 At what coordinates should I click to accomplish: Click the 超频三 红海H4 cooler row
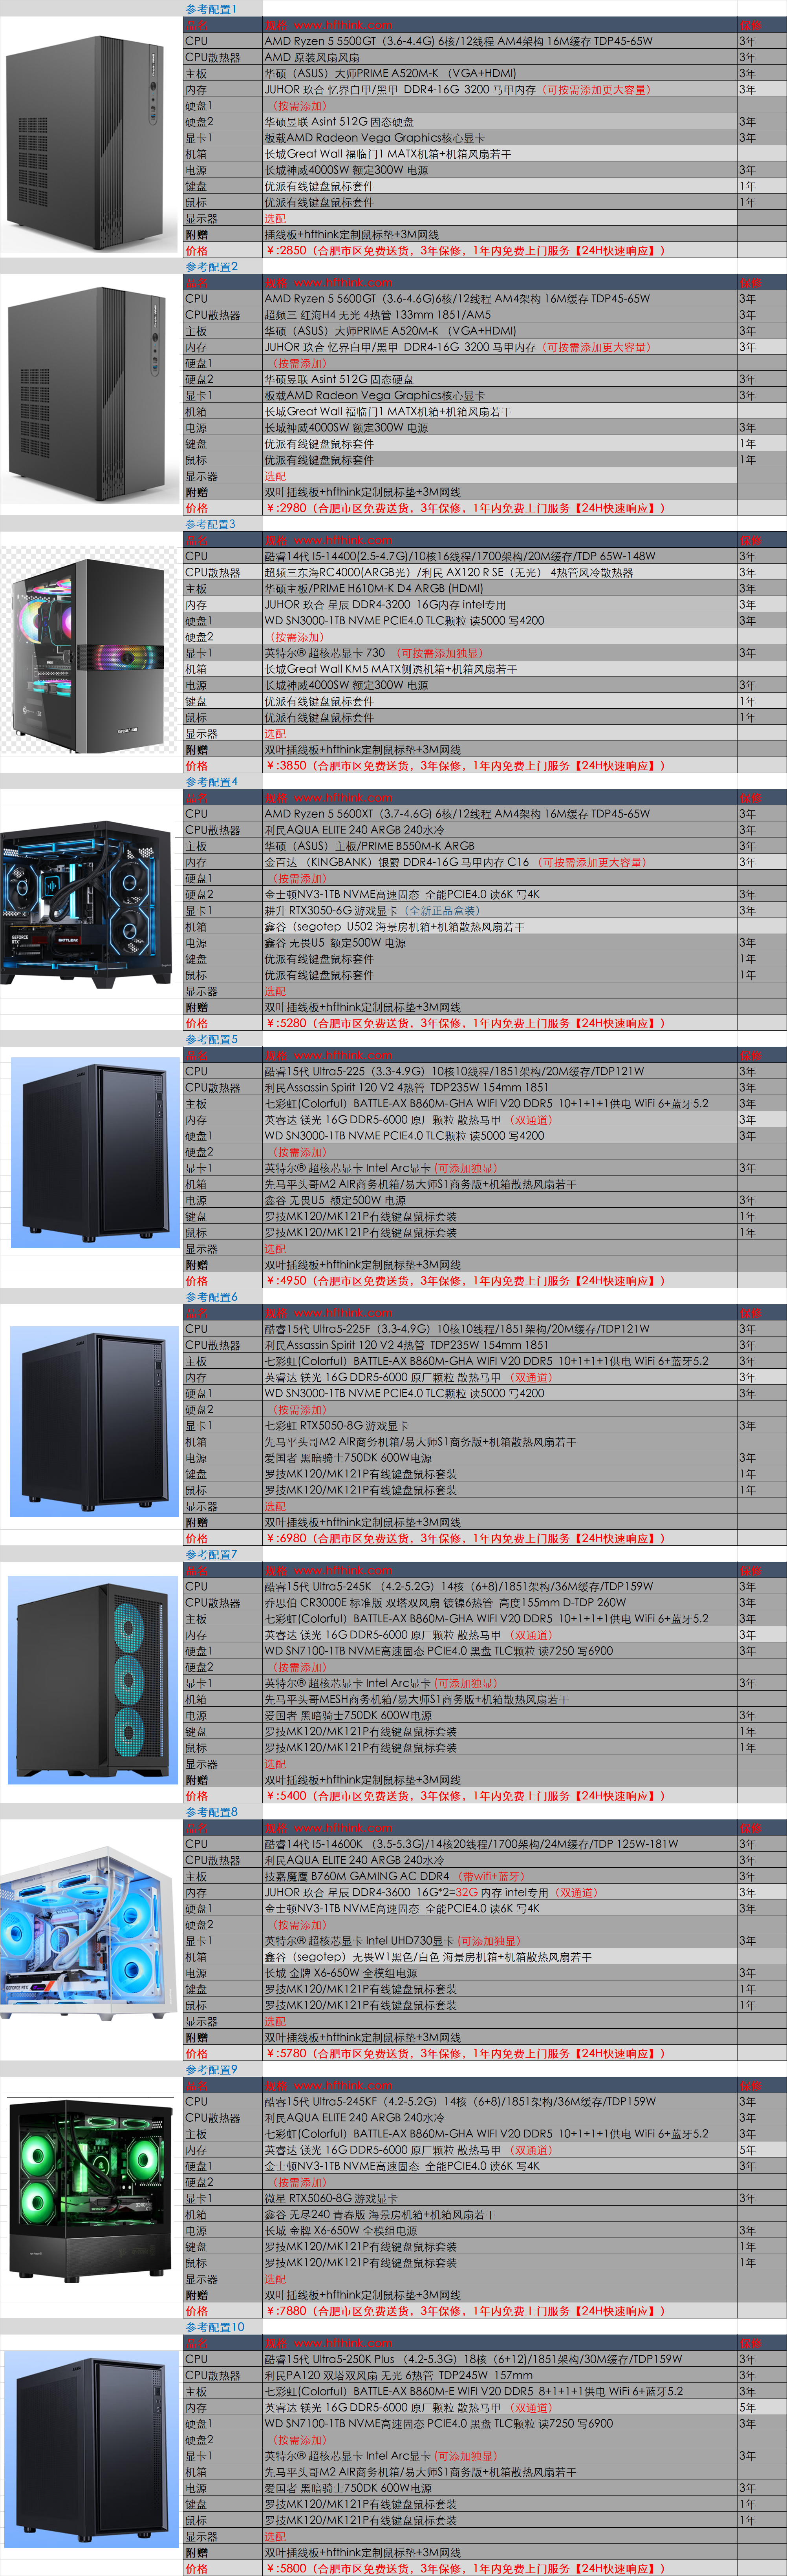pyautogui.click(x=485, y=315)
